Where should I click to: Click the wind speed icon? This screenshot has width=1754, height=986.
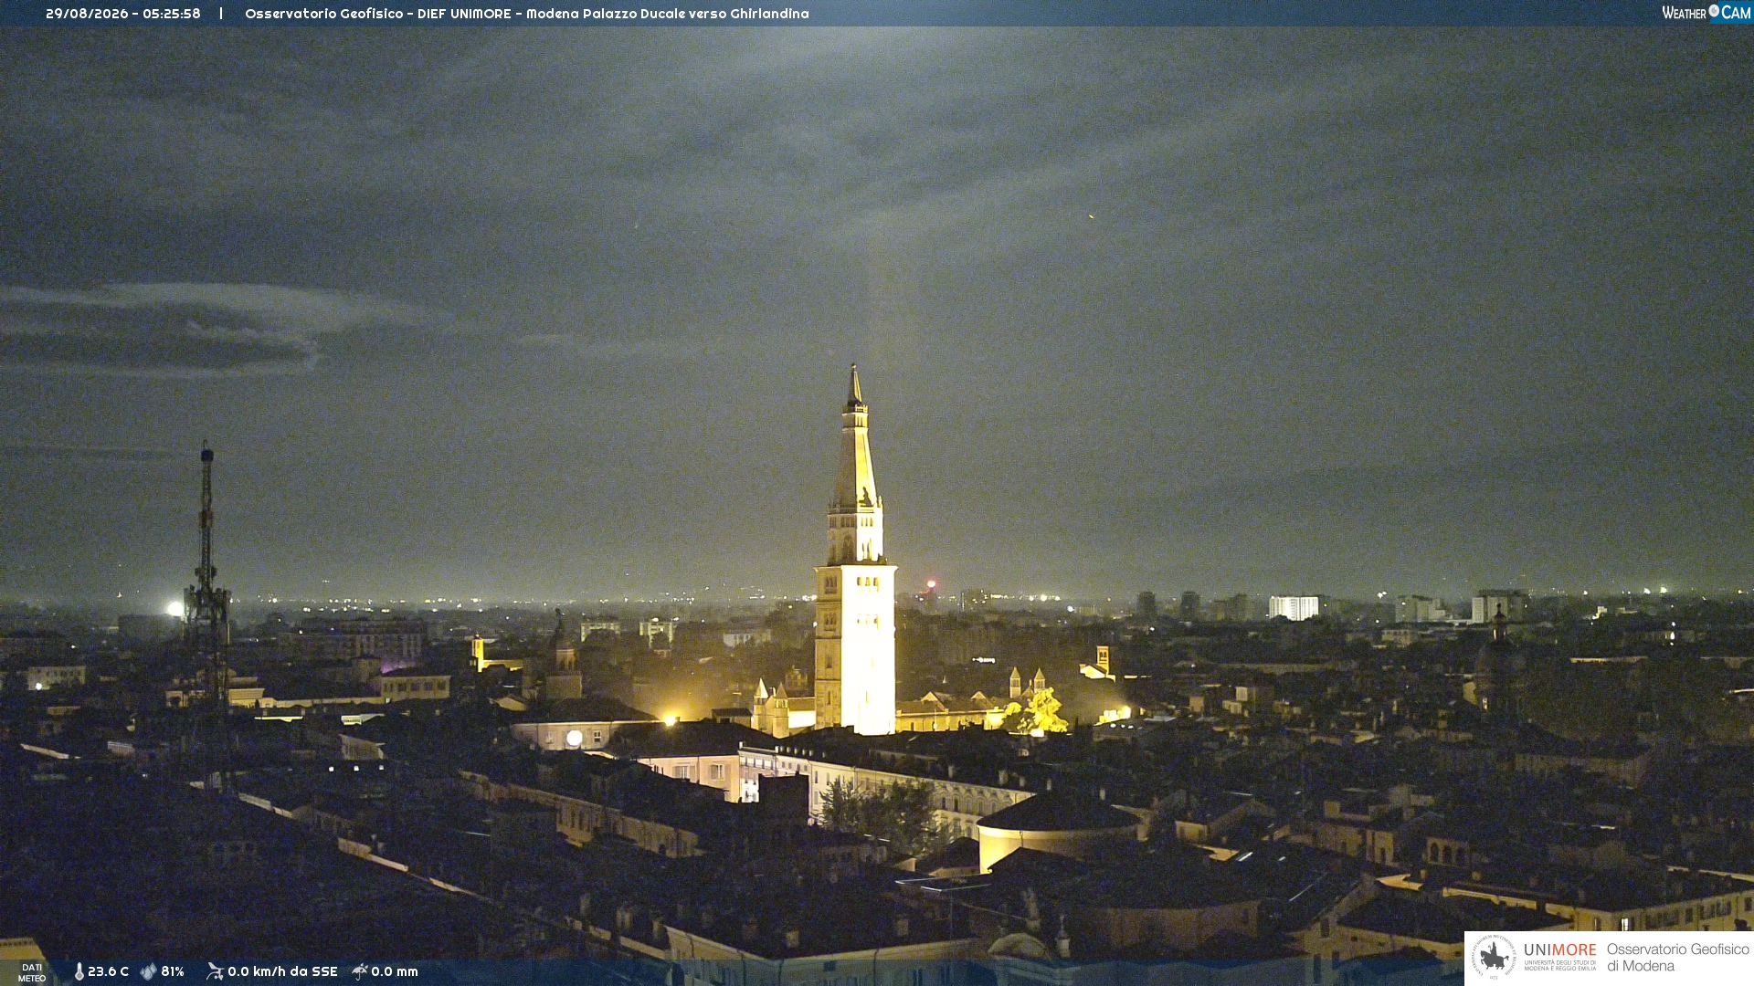(215, 971)
